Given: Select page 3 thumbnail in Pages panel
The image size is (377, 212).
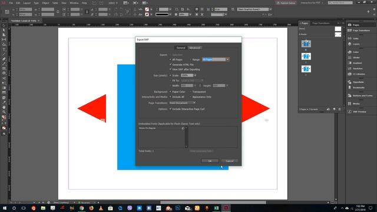Looking at the screenshot, I should click(306, 69).
